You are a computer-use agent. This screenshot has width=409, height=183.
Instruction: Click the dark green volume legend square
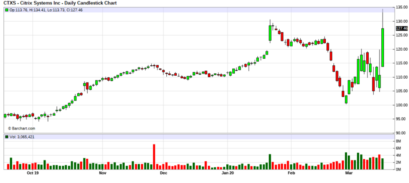pos(7,137)
